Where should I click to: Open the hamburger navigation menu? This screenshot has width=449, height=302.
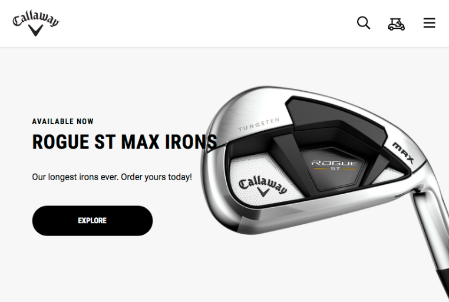pos(429,23)
